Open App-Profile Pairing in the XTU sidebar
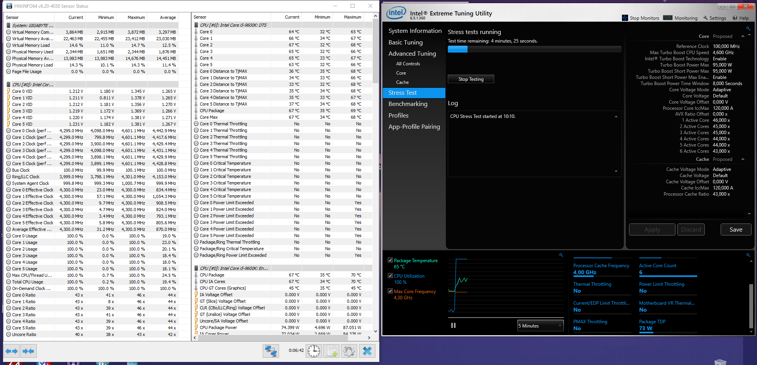Screen dimensions: 757x365 tap(414, 127)
